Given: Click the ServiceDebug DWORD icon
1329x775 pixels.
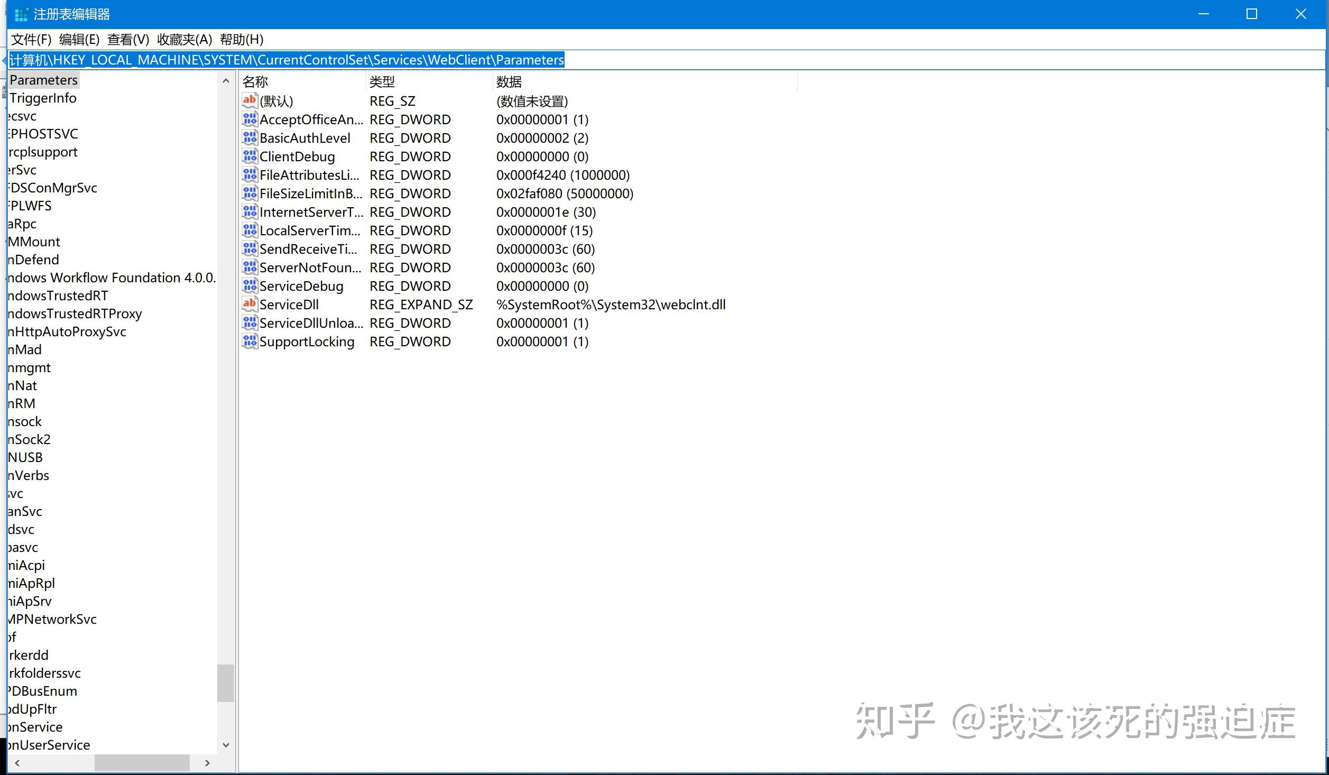Looking at the screenshot, I should click(250, 285).
